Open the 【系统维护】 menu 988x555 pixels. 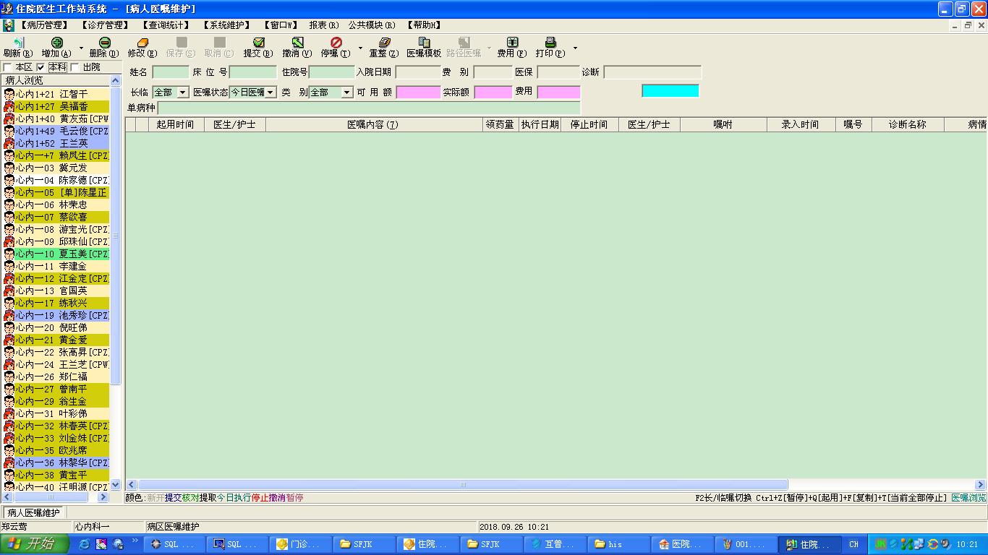click(226, 25)
